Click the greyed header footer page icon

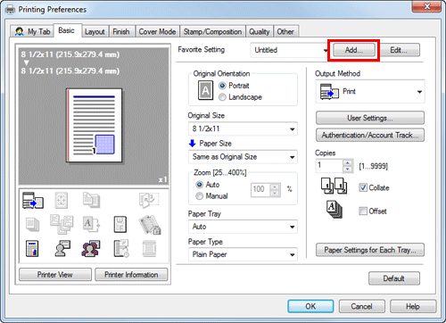point(149,249)
